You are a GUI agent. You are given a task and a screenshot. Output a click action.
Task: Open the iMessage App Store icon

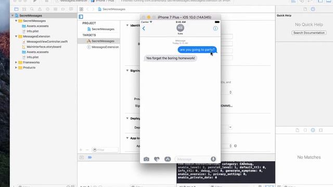coord(168,159)
